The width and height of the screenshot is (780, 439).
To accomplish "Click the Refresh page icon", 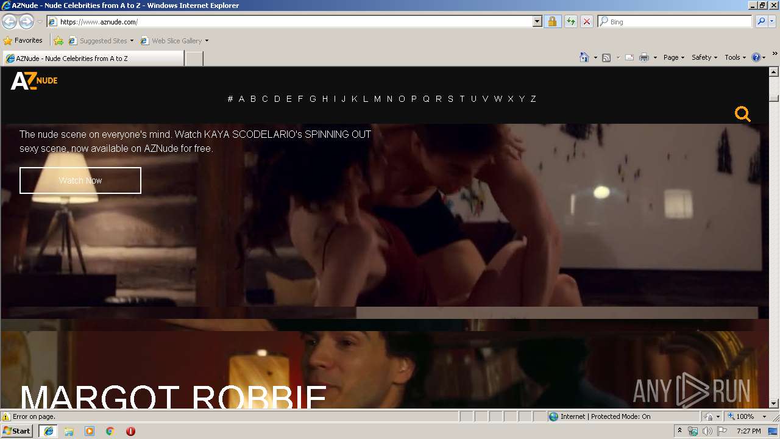I will [570, 21].
